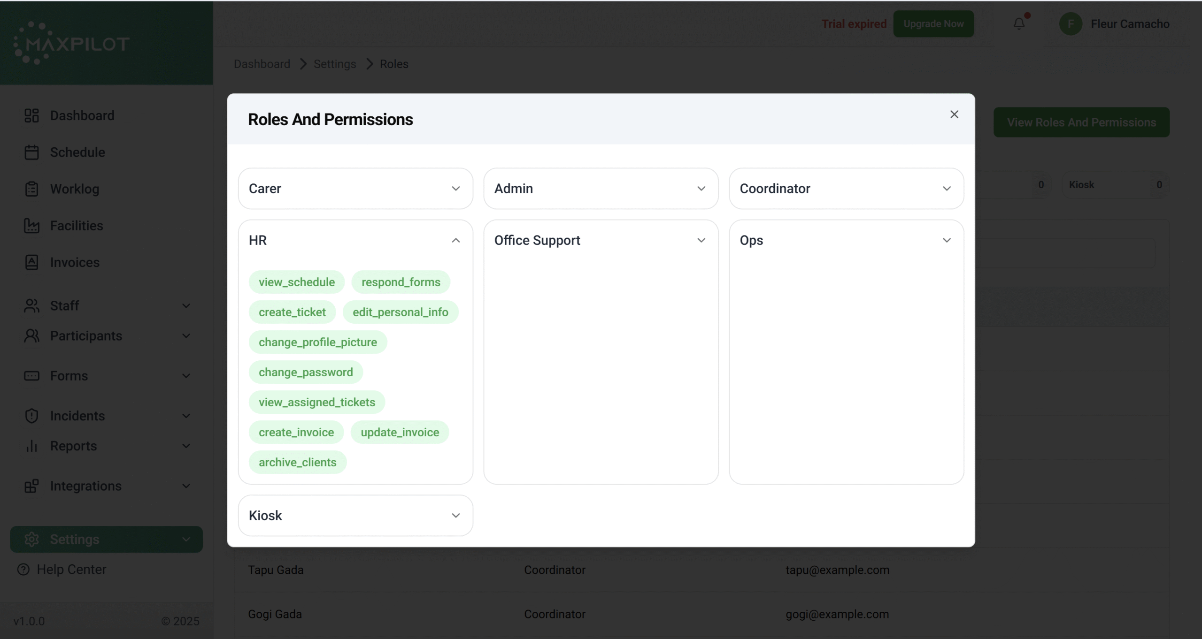Image resolution: width=1202 pixels, height=639 pixels.
Task: Click the Upgrade Now button
Action: click(933, 24)
